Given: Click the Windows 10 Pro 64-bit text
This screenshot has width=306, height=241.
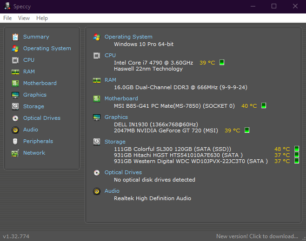Looking at the screenshot, I should click(144, 44).
